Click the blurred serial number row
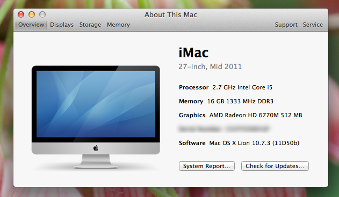Screen dimensions: 339x197 coord(224,129)
